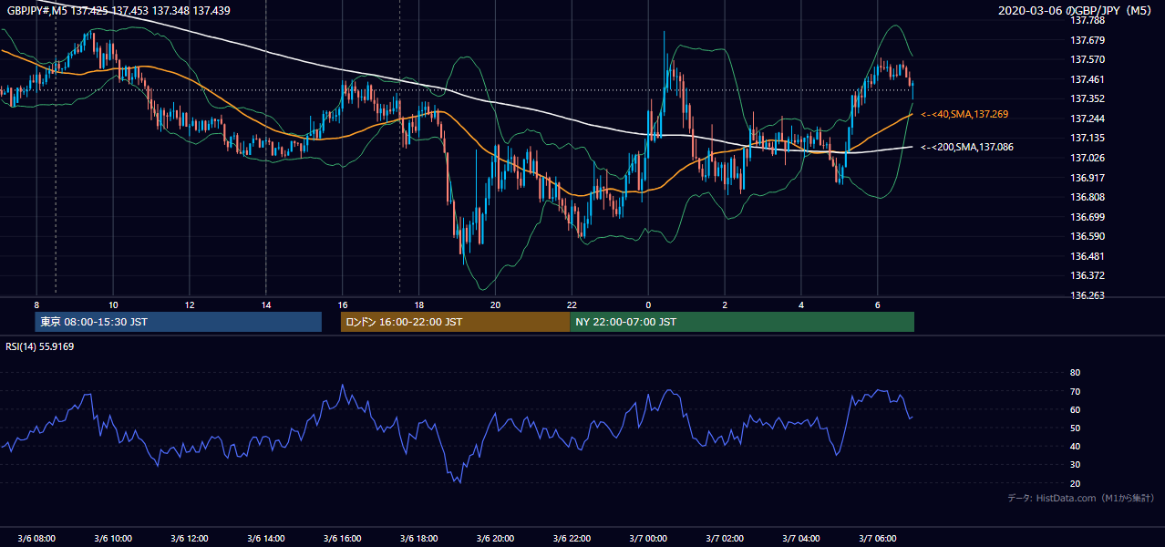Click RSI scale level 80
The image size is (1165, 547).
pos(1075,373)
